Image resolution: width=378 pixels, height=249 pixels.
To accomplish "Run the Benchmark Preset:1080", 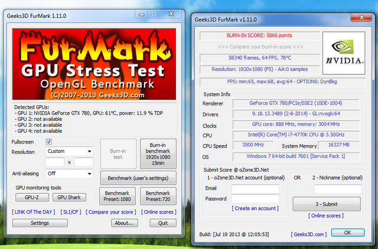I will click(x=118, y=196).
